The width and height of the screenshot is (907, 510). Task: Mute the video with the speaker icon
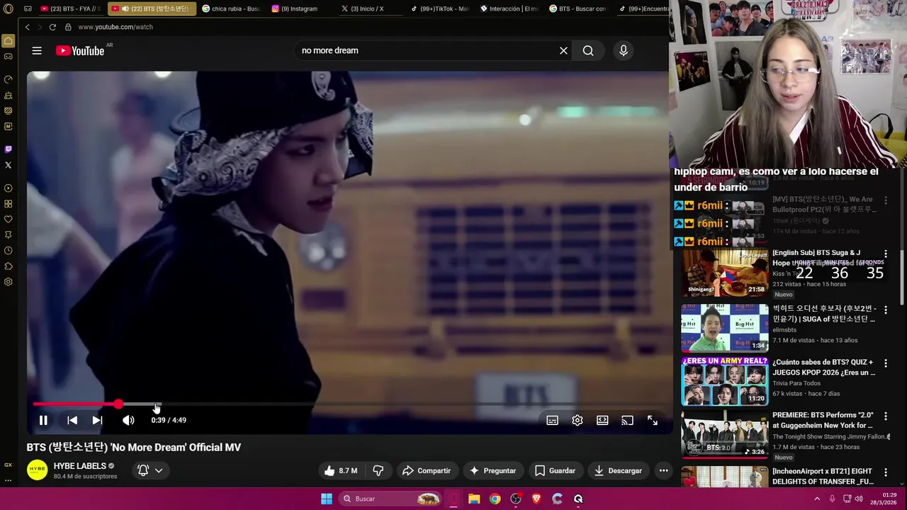128,420
